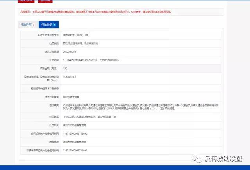250x170 pixels.
Task: Click the 数据来源 row value
Action: click(x=74, y=142)
